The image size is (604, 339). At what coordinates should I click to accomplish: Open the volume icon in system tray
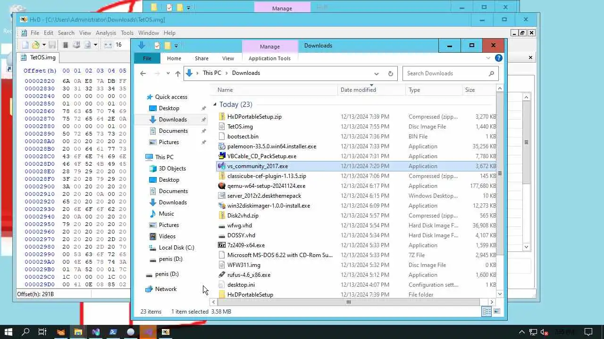pos(544,332)
